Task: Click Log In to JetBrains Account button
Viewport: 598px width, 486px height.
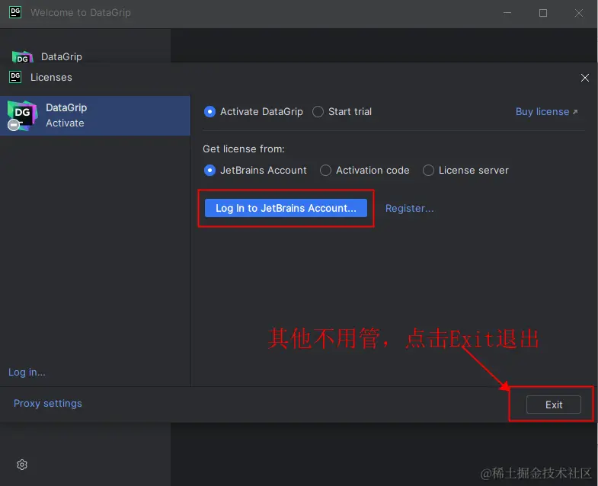Action: tap(286, 208)
